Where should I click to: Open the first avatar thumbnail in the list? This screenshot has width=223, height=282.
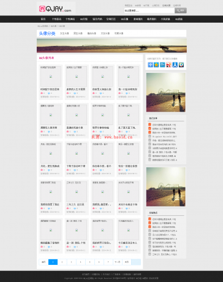(x=51, y=77)
